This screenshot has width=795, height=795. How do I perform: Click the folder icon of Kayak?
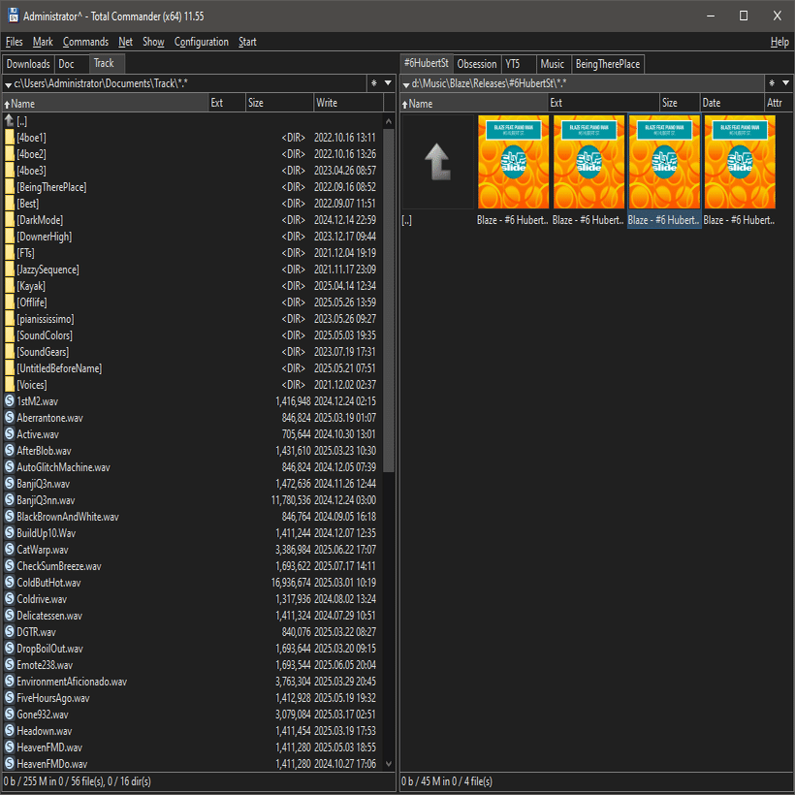click(9, 286)
